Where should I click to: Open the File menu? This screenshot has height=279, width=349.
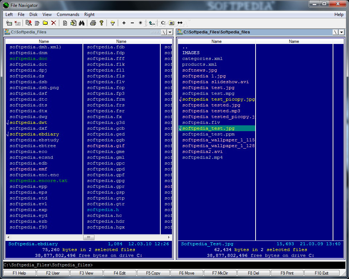coord(21,15)
